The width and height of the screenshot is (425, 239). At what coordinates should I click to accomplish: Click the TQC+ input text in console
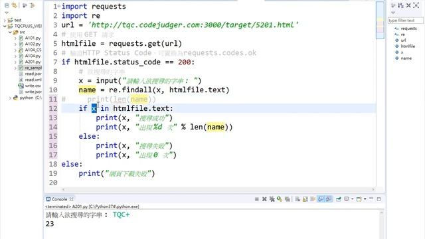click(x=121, y=214)
